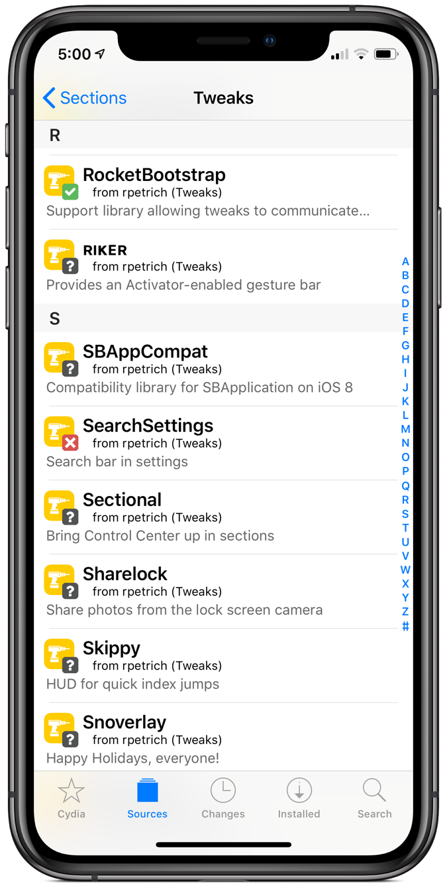Select the Sources tab icon
447x886 pixels.
pos(147,790)
